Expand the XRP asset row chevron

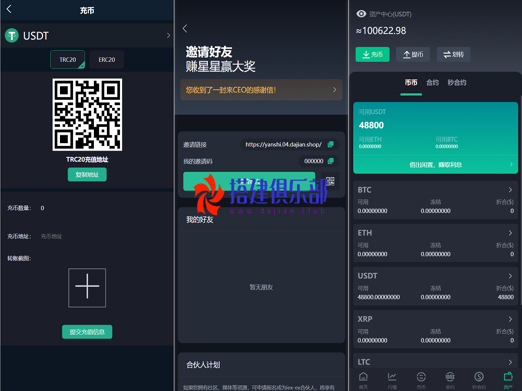tap(510, 319)
